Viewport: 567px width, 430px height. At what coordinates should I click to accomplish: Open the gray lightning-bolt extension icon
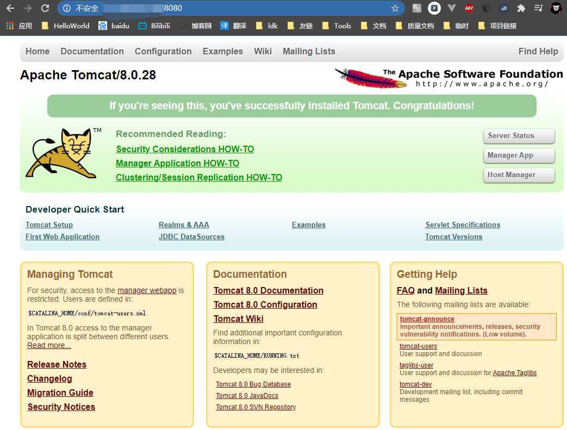pos(416,8)
